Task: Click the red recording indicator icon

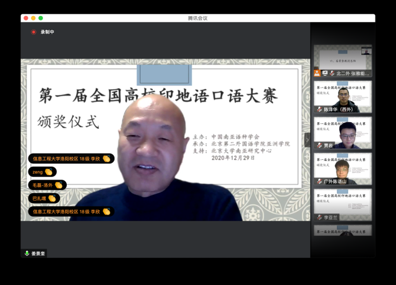Action: (x=33, y=32)
